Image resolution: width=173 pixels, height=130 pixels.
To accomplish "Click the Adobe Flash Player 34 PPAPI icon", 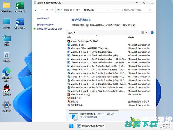I will (69, 41).
